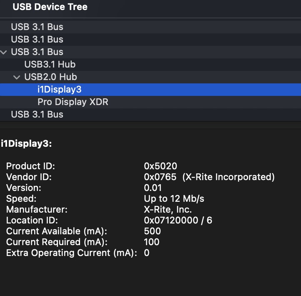301x296 pixels.
Task: Click the USB Device Tree column header
Action: tap(50, 7)
